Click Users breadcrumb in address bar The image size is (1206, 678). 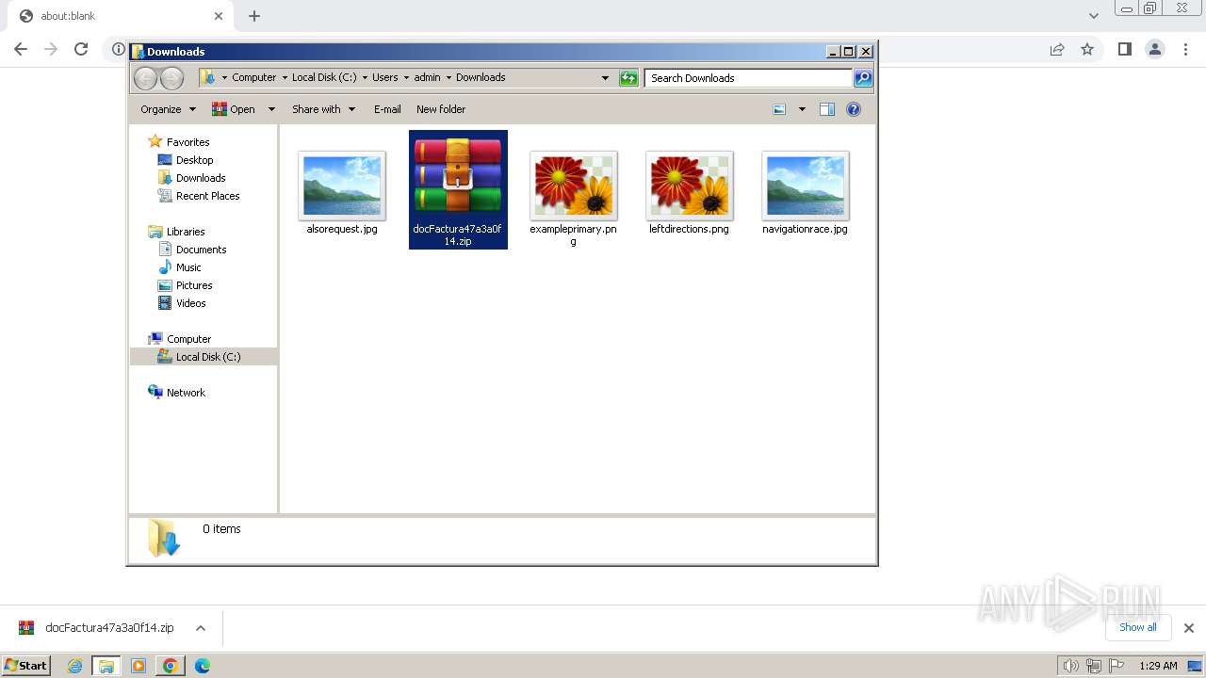384,77
